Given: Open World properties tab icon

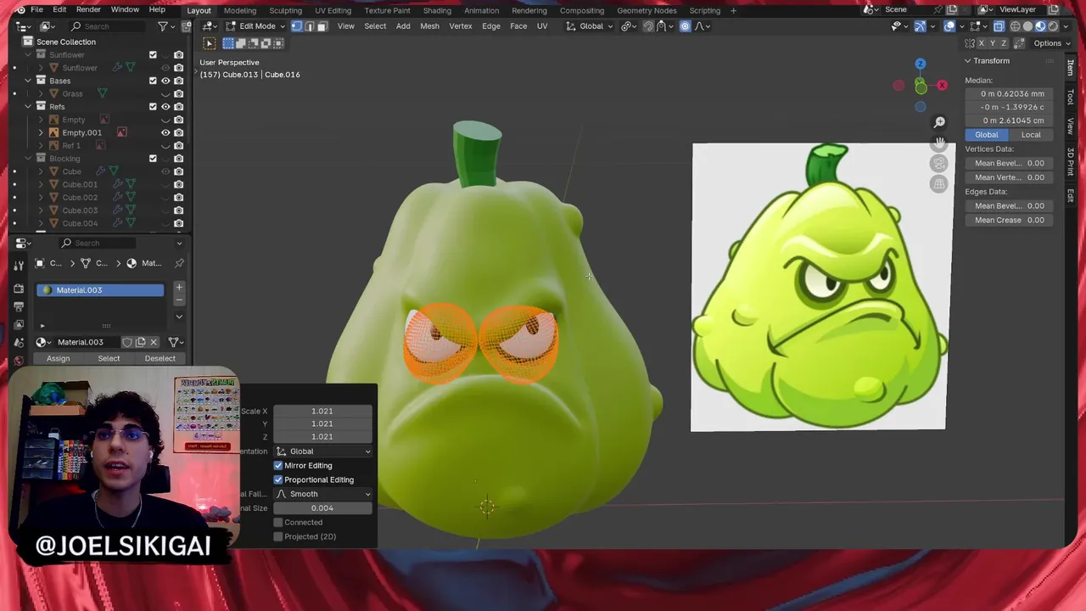Looking at the screenshot, I should coord(19,361).
